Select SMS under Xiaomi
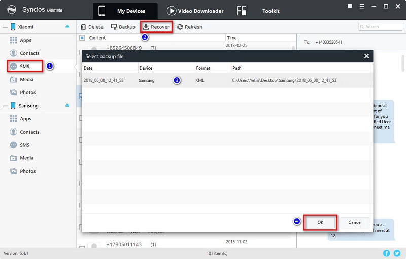406x259 pixels. coord(25,67)
